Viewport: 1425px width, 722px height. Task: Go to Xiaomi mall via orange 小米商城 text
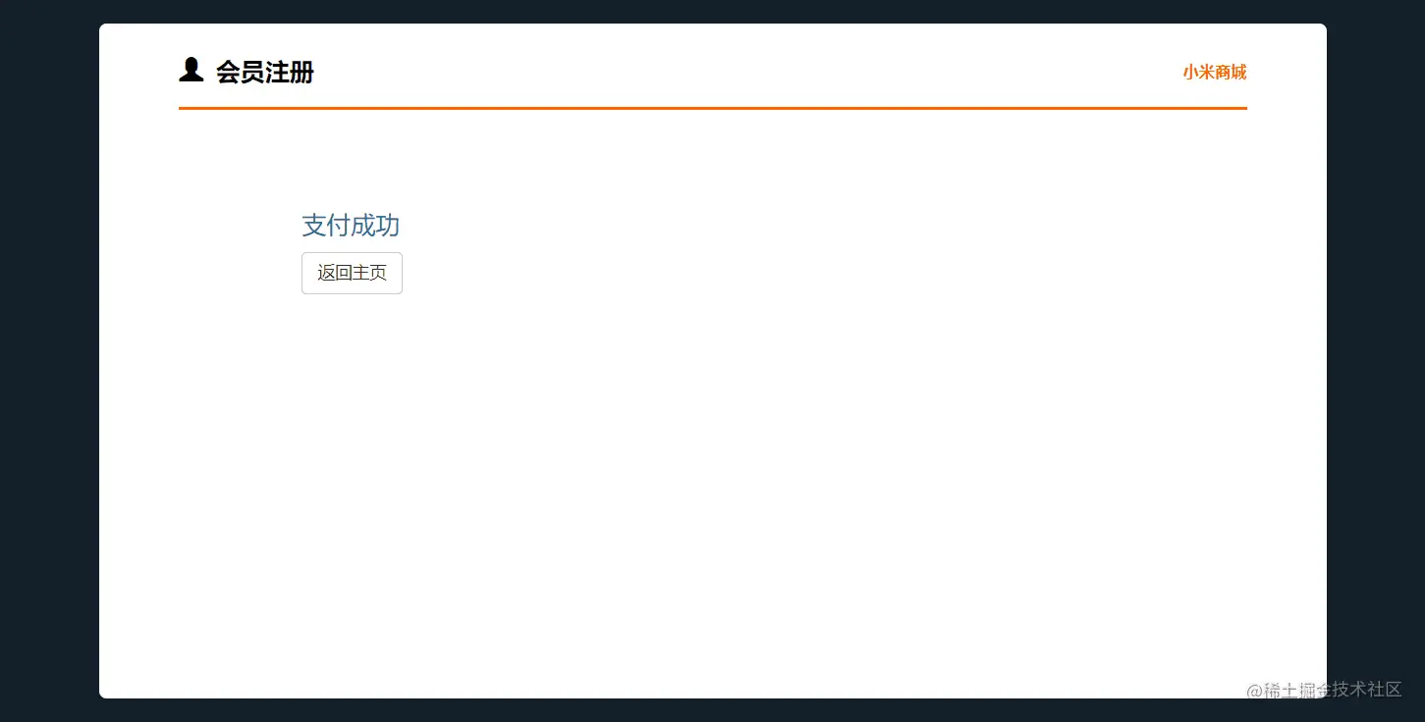coord(1215,72)
